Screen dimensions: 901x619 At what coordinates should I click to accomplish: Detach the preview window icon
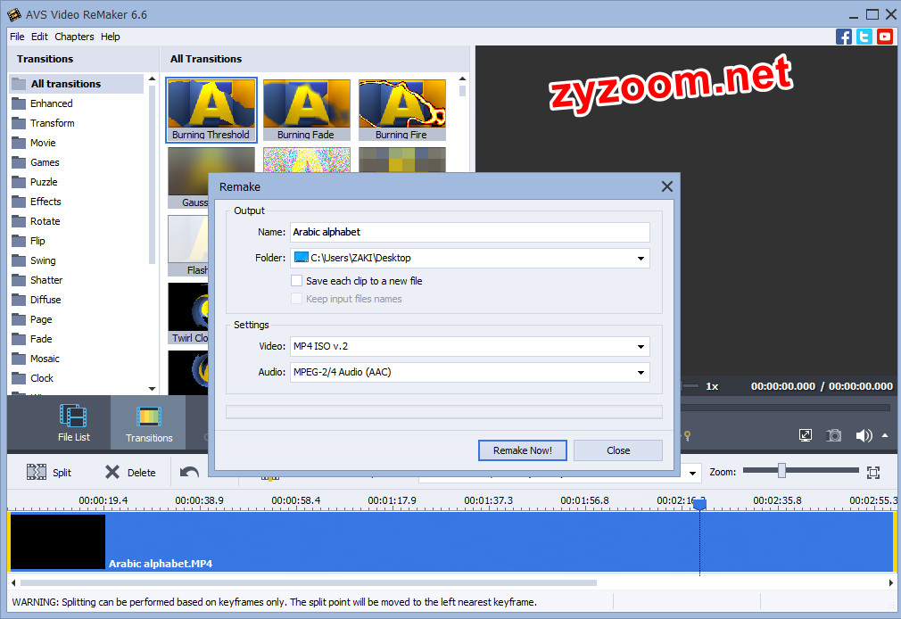click(x=806, y=435)
